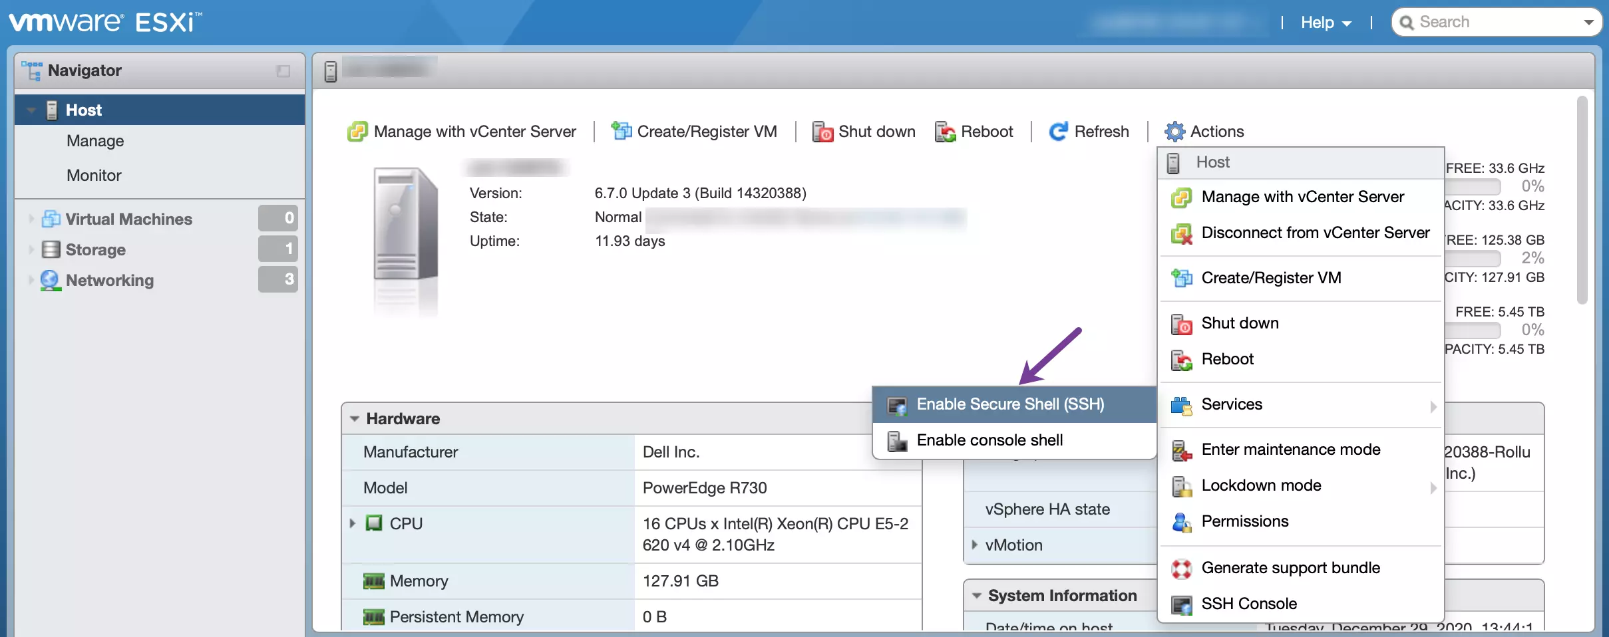Expand the CPU hardware row

coord(353,524)
